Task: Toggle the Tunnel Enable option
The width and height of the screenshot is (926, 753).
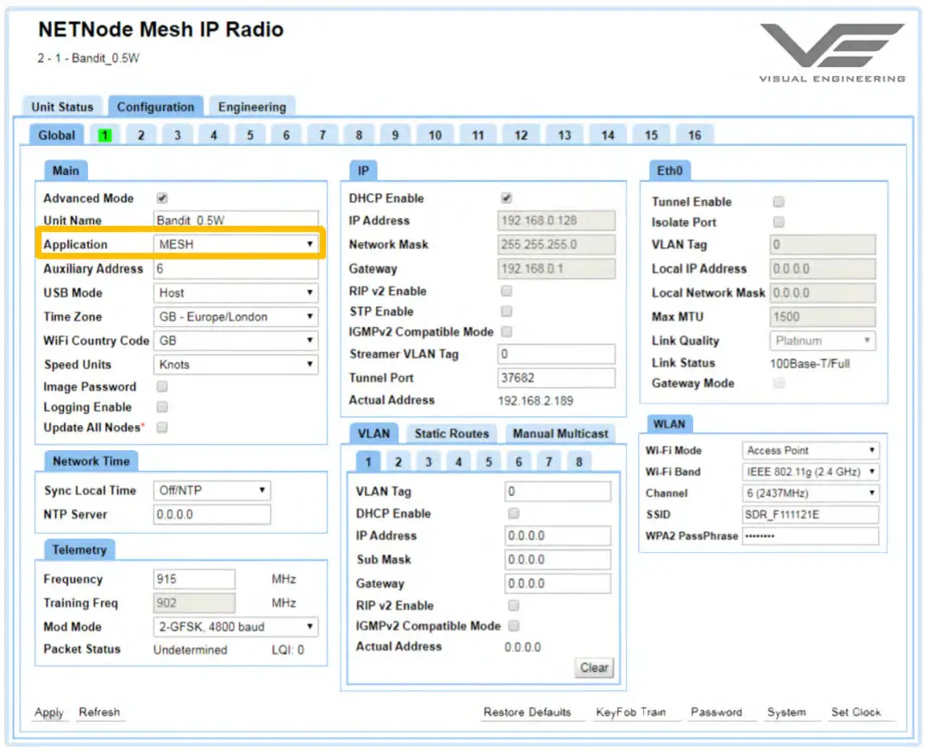Action: pyautogui.click(x=779, y=201)
